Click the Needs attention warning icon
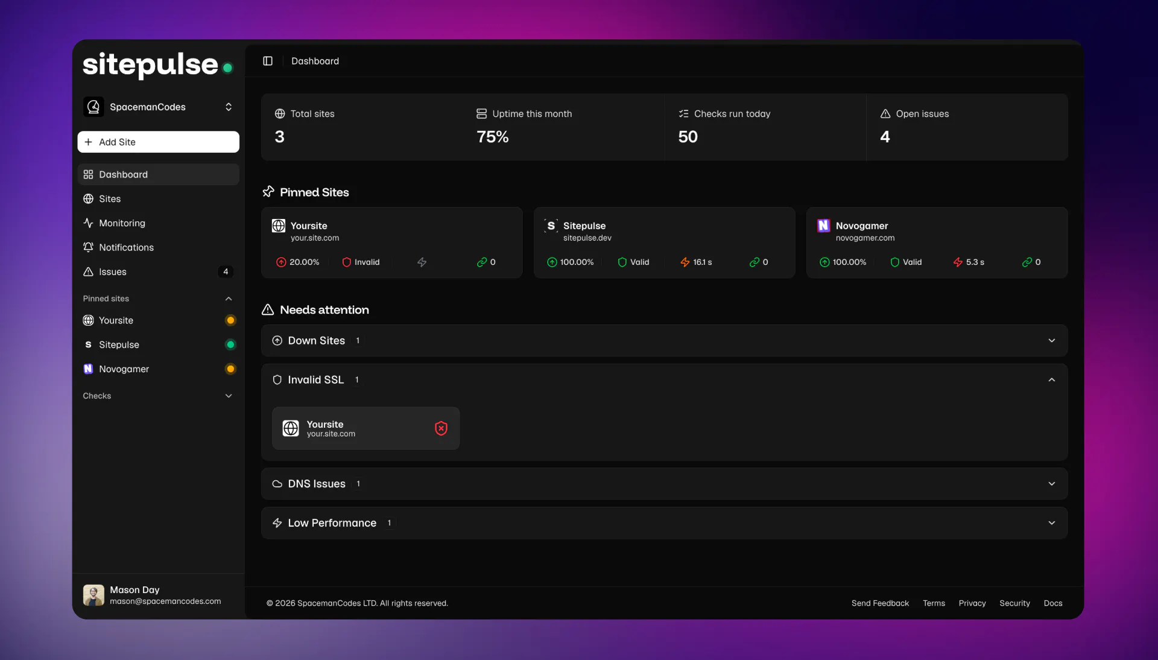This screenshot has width=1158, height=660. click(268, 309)
